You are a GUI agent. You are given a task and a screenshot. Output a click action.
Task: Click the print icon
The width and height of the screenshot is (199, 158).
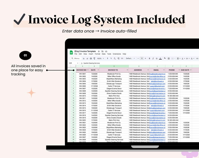[x=91, y=58]
